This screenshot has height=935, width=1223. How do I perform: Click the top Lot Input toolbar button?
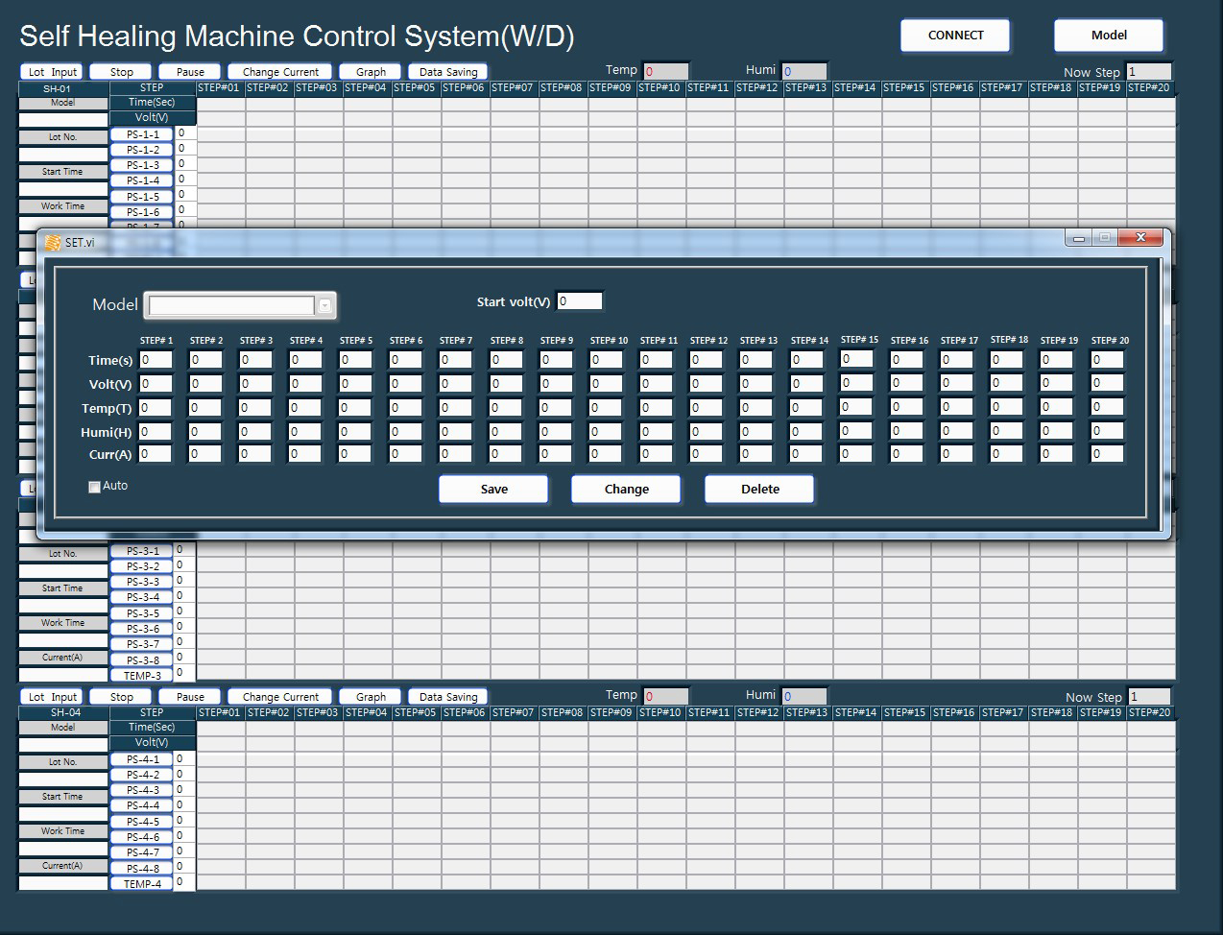[52, 72]
